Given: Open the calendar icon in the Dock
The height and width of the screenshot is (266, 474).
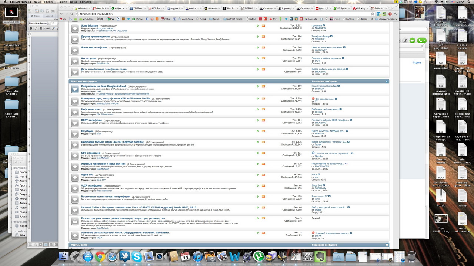Looking at the screenshot, I should click(x=186, y=256).
